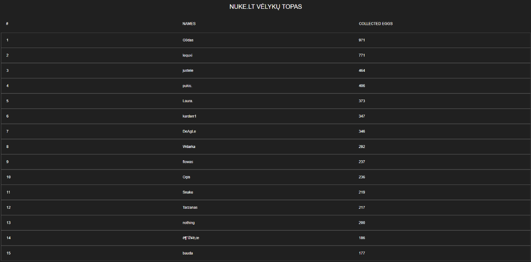Viewport: 531px width, 262px height.
Task: Click on player name pukis.
Action: click(187, 86)
